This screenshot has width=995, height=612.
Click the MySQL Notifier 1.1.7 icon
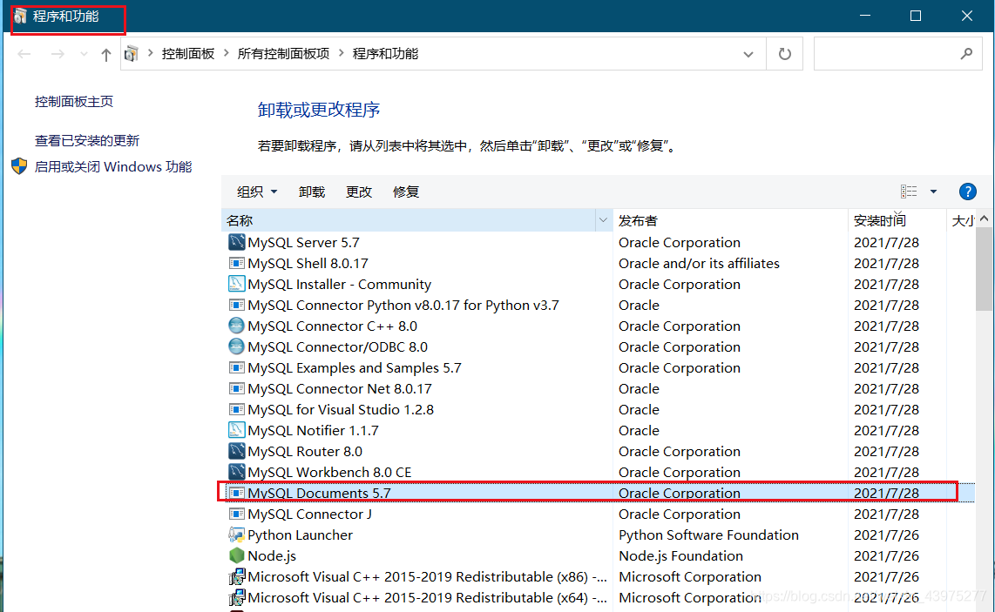[x=236, y=430]
